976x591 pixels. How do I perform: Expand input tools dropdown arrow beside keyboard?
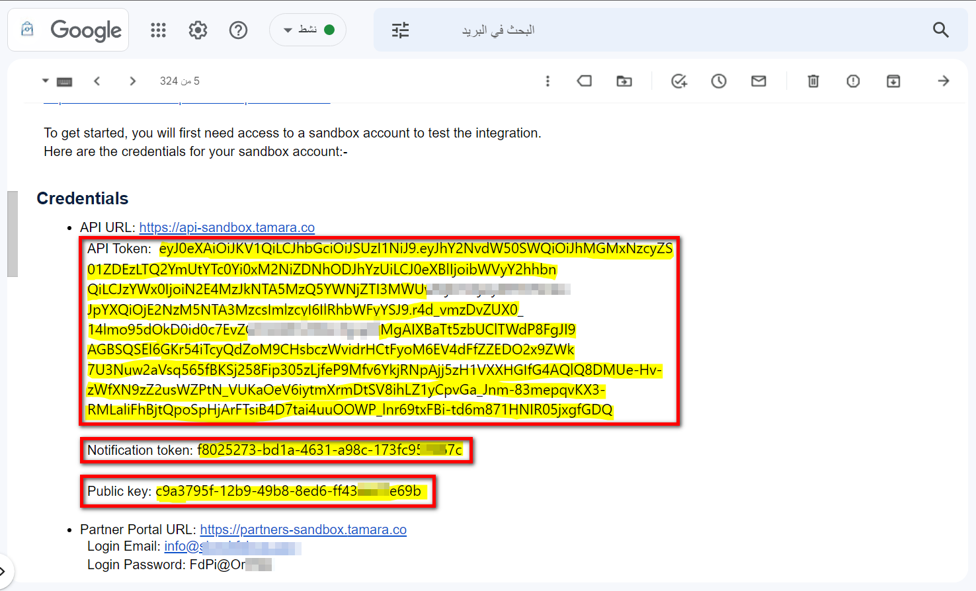point(45,81)
